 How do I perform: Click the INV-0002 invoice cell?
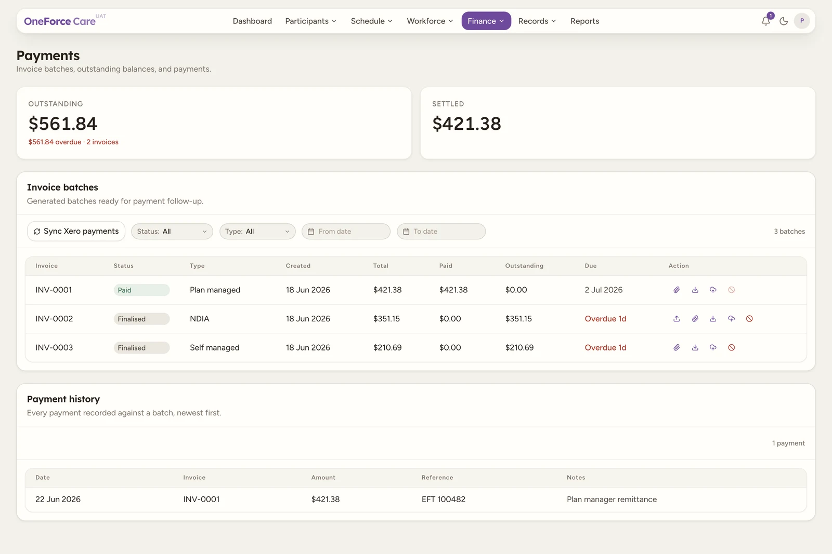[x=54, y=319]
